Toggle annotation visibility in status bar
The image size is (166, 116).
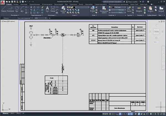click(139, 114)
